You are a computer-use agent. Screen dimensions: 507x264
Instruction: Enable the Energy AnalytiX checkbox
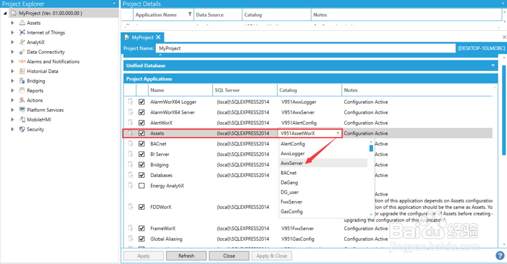click(141, 185)
